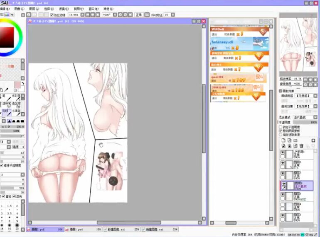Toggle the 直径 checkbox in brush settings

tap(3, 196)
